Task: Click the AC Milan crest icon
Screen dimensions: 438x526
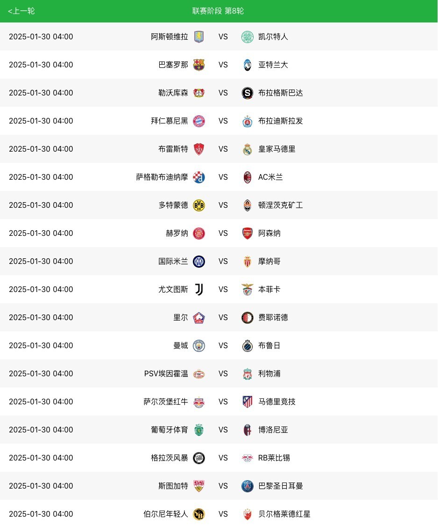Action: (247, 177)
